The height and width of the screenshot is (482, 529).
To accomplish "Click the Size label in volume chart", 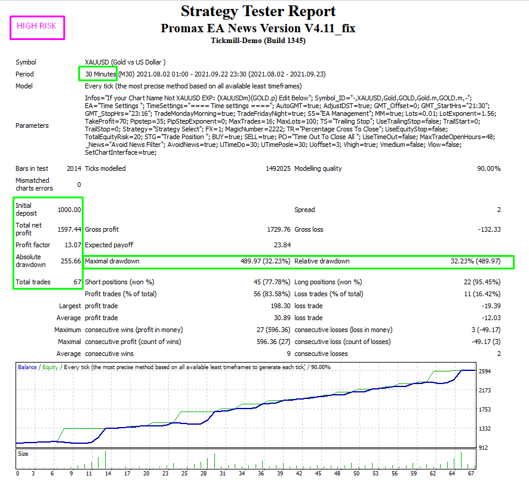I will coord(23,454).
